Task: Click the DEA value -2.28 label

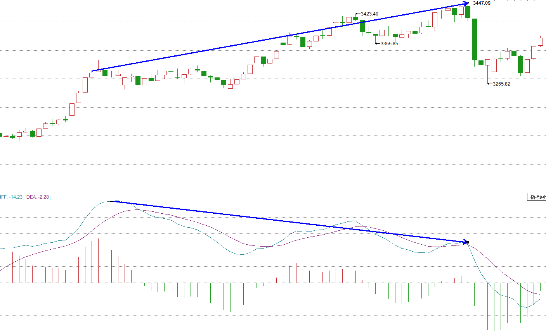Action: point(38,197)
